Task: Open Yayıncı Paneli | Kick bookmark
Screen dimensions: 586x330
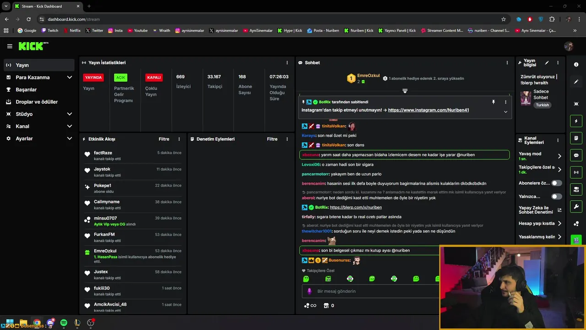Action: pos(397,31)
